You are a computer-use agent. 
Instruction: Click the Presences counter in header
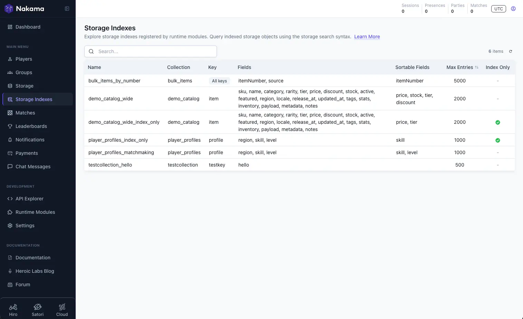(435, 8)
